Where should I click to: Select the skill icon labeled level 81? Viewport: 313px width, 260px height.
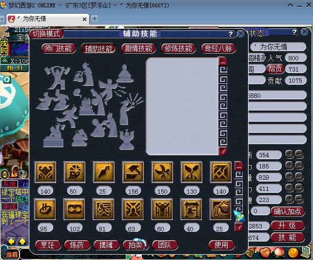pos(103,209)
